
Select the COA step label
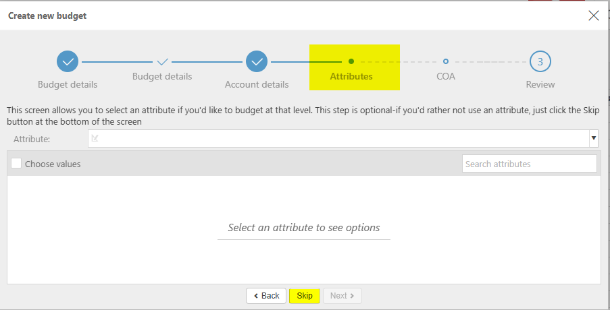tap(446, 77)
